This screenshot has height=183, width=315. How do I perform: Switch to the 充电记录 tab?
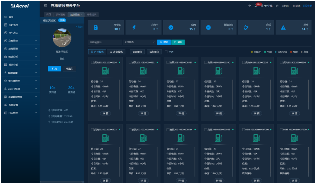click(92, 15)
